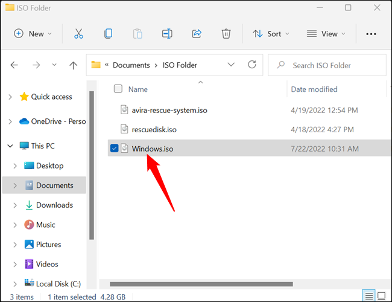Click the Search ISO Folder box
Viewport: 392px width, 302px height.
click(x=329, y=65)
